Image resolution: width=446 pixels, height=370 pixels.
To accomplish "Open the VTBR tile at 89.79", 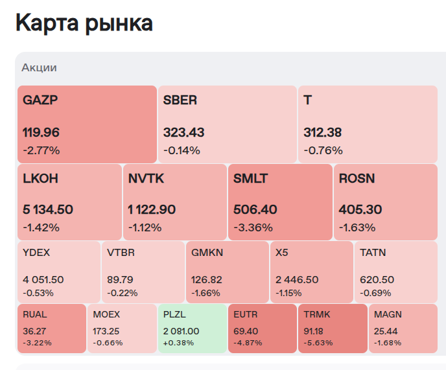I will [x=143, y=272].
